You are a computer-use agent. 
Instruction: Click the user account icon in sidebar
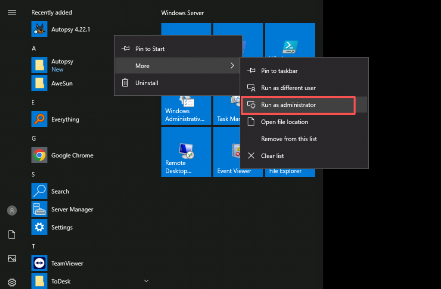click(12, 210)
